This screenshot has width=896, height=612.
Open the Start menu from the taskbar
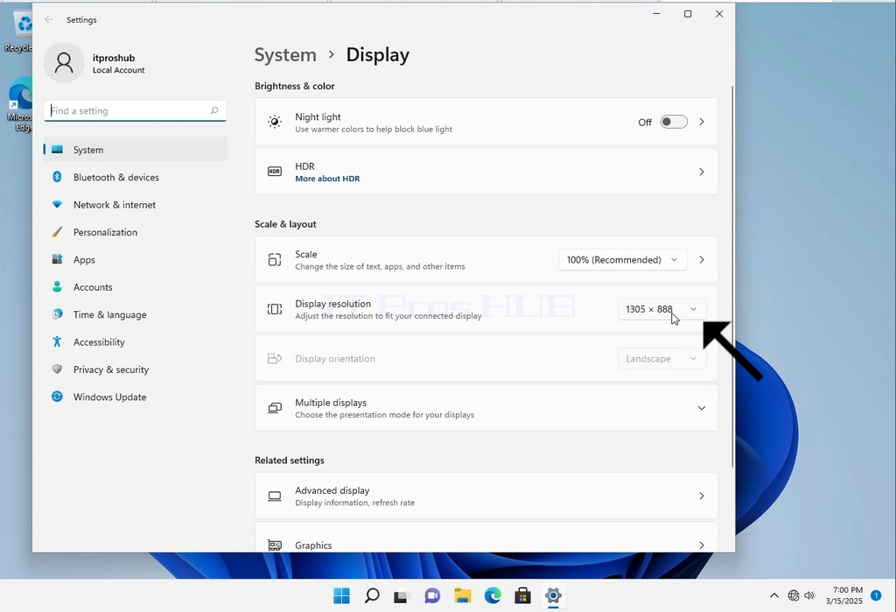(x=342, y=596)
